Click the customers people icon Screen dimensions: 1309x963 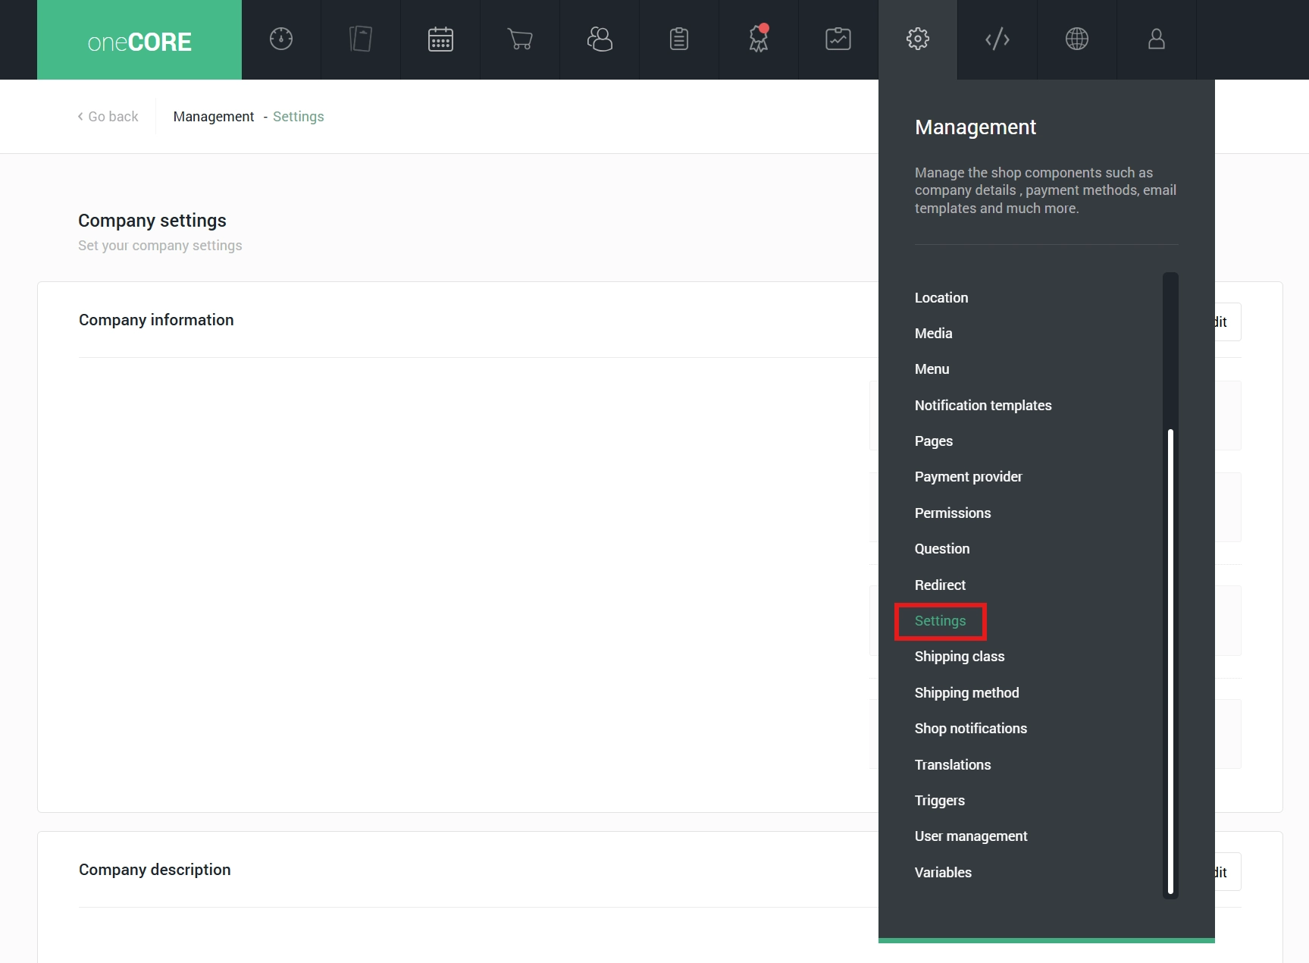[600, 39]
